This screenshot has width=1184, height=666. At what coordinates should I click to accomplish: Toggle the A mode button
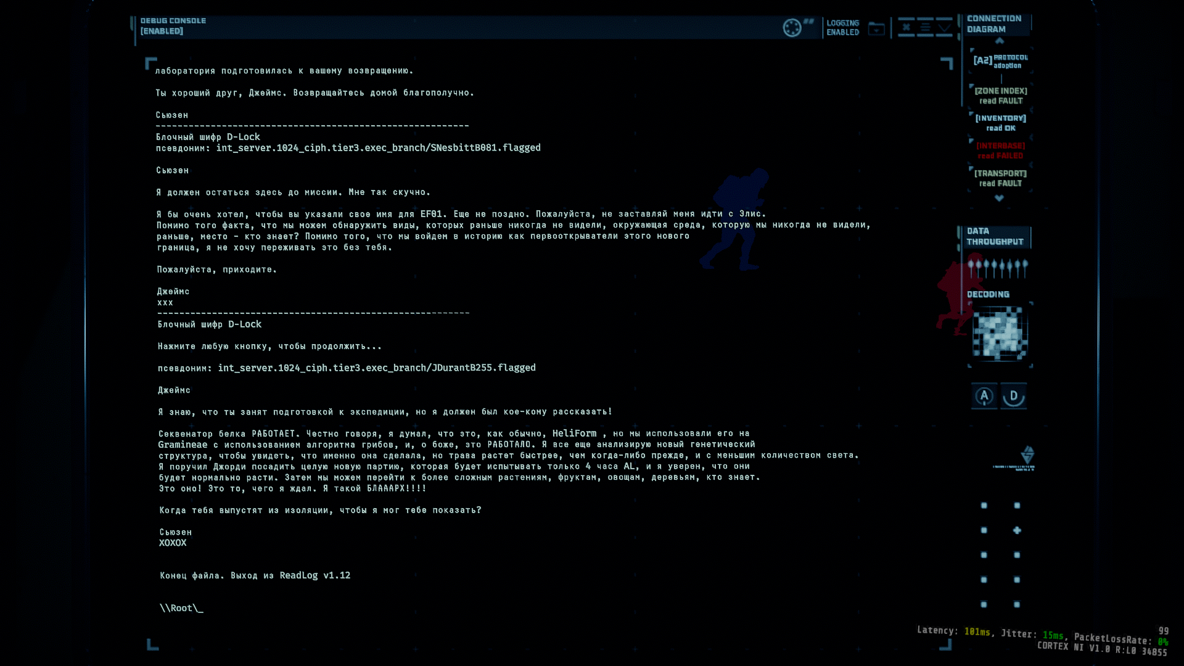click(984, 396)
